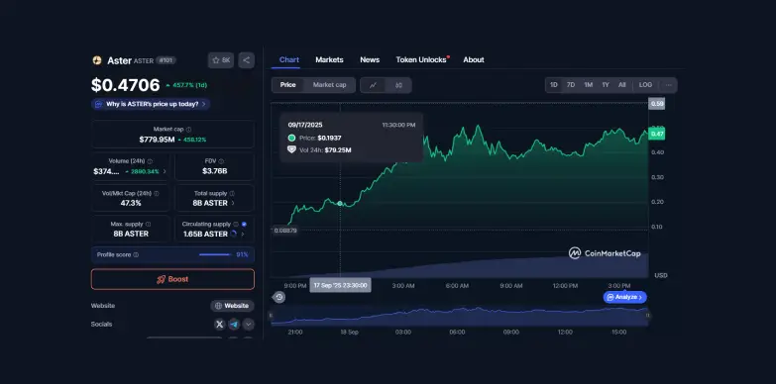Click the chart history clock icon
776x384 pixels.
pyautogui.click(x=279, y=297)
